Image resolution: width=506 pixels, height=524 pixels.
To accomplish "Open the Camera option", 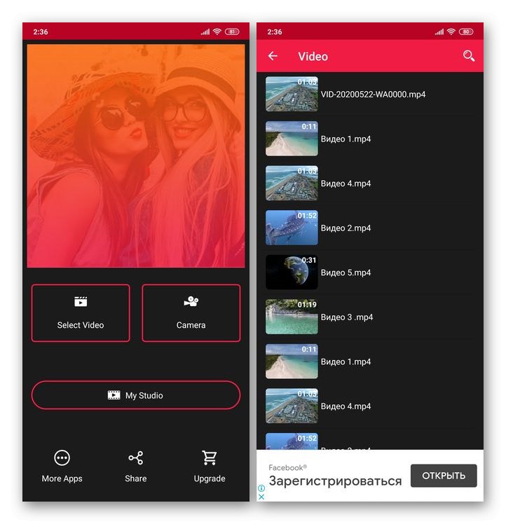I will 191,313.
